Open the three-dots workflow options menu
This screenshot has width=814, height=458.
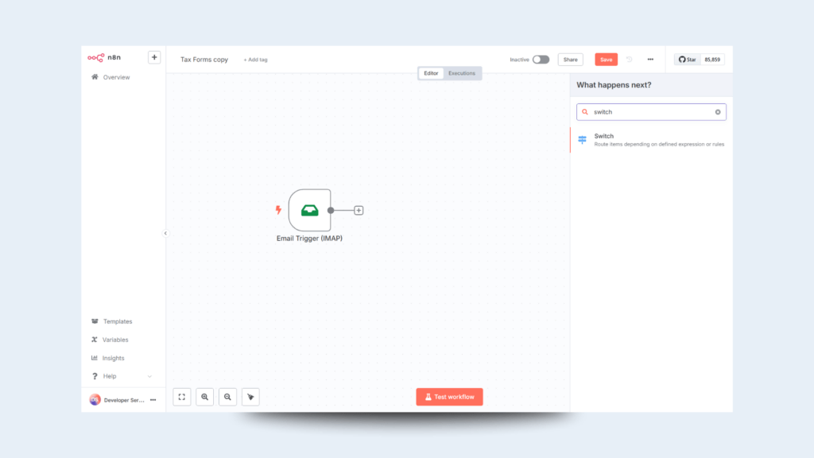[x=650, y=60]
